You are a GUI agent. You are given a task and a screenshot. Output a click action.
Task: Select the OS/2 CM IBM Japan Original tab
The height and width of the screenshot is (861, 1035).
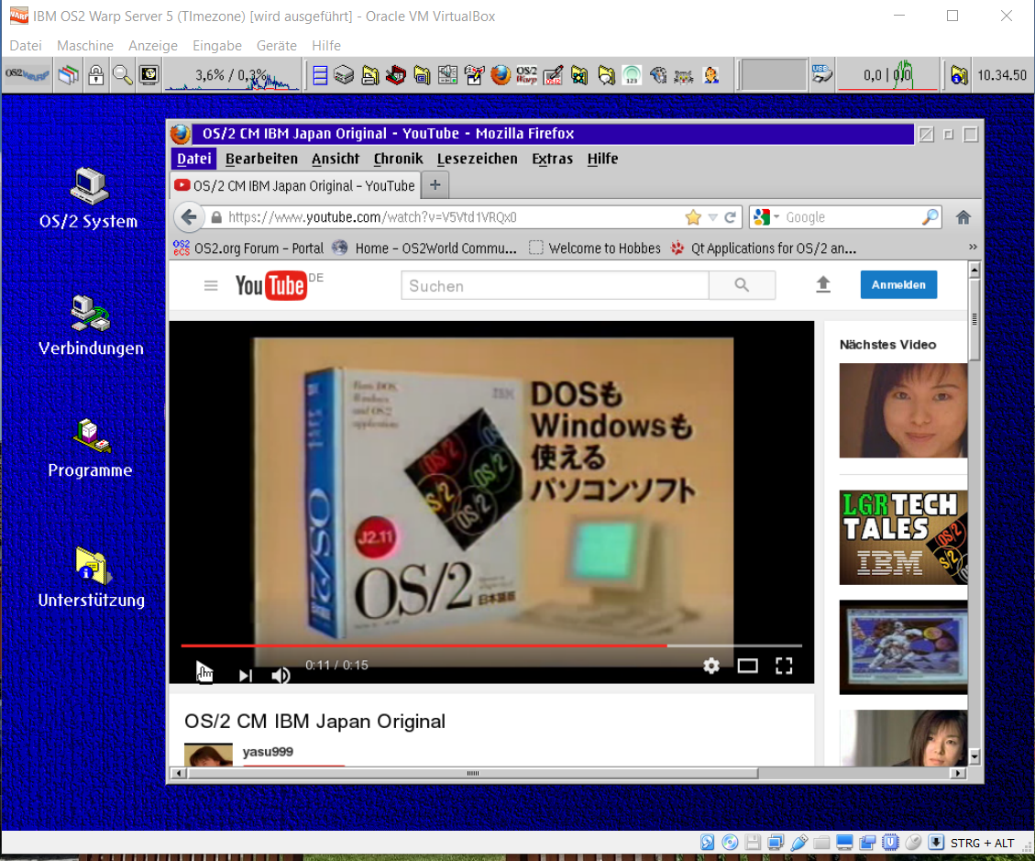[295, 185]
